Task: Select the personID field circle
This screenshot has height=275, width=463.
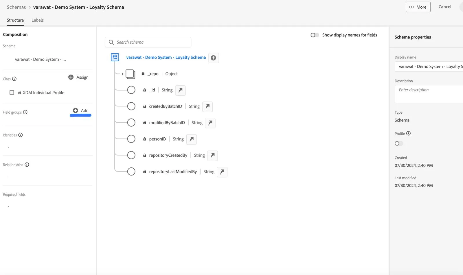Action: (x=131, y=139)
